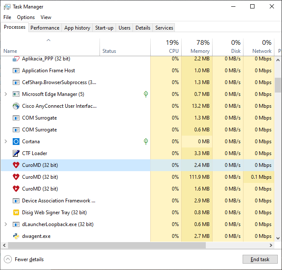282x270 pixels.
Task: Open the File menu
Action: (7, 17)
